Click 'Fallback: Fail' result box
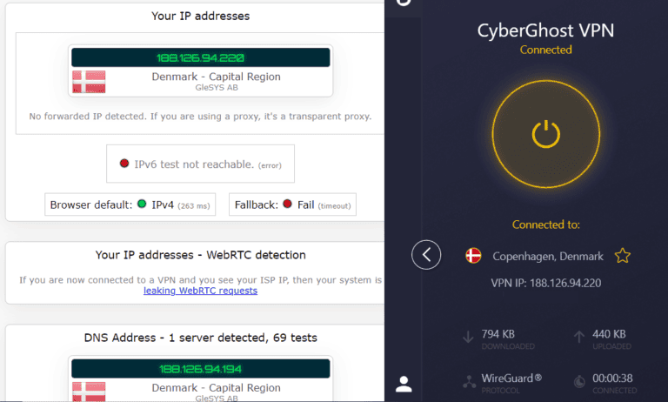 (292, 204)
